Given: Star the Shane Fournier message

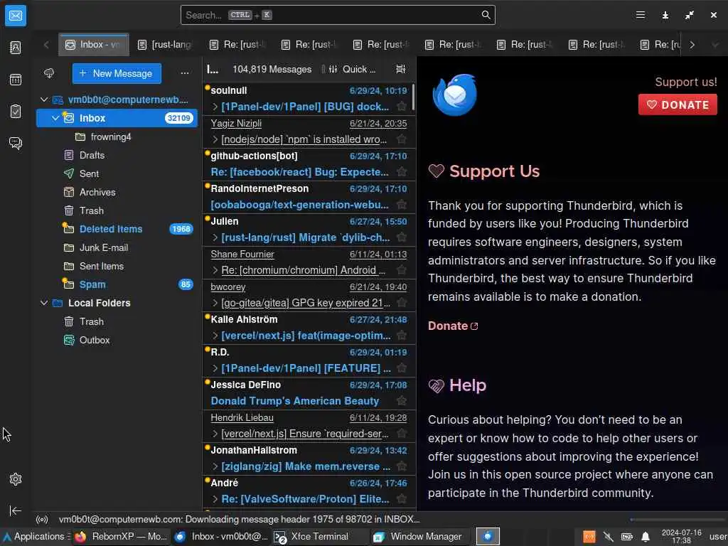Looking at the screenshot, I should click(x=402, y=270).
